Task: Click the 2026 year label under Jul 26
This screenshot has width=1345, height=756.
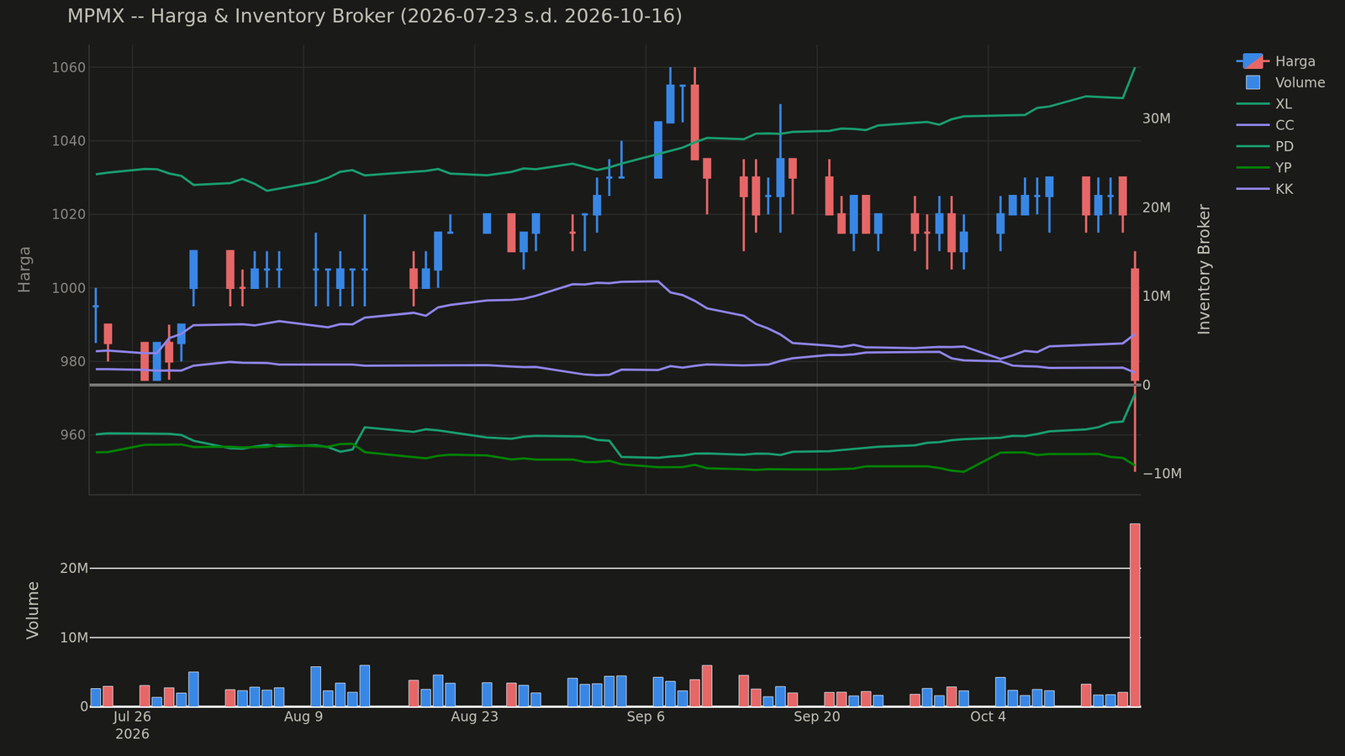Action: point(132,734)
